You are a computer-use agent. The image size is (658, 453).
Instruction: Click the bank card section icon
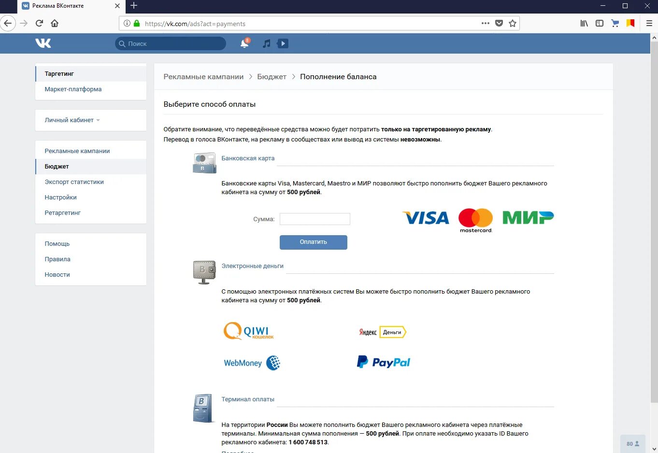tap(204, 163)
